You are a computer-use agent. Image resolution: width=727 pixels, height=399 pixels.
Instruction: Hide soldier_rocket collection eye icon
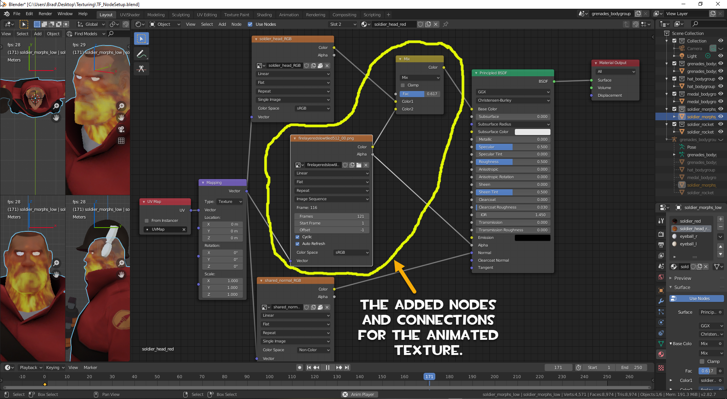[721, 124]
